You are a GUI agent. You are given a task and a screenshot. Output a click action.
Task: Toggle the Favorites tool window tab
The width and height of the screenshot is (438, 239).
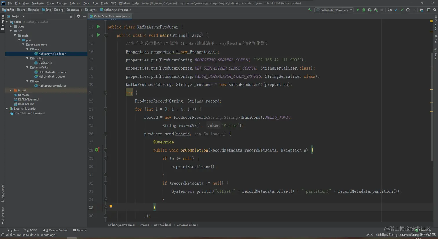3,216
